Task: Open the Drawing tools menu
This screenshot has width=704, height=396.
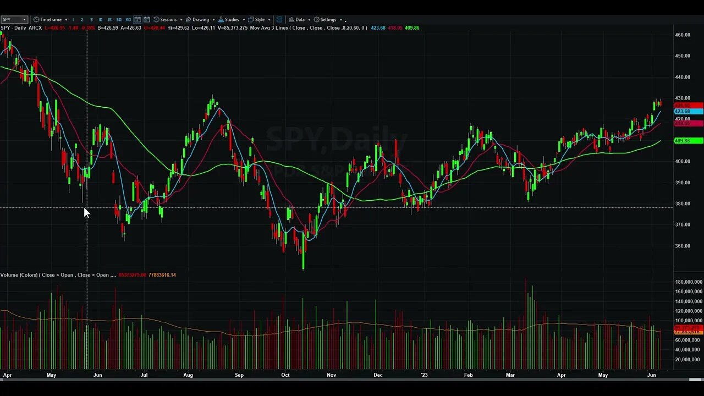Action: click(x=197, y=19)
